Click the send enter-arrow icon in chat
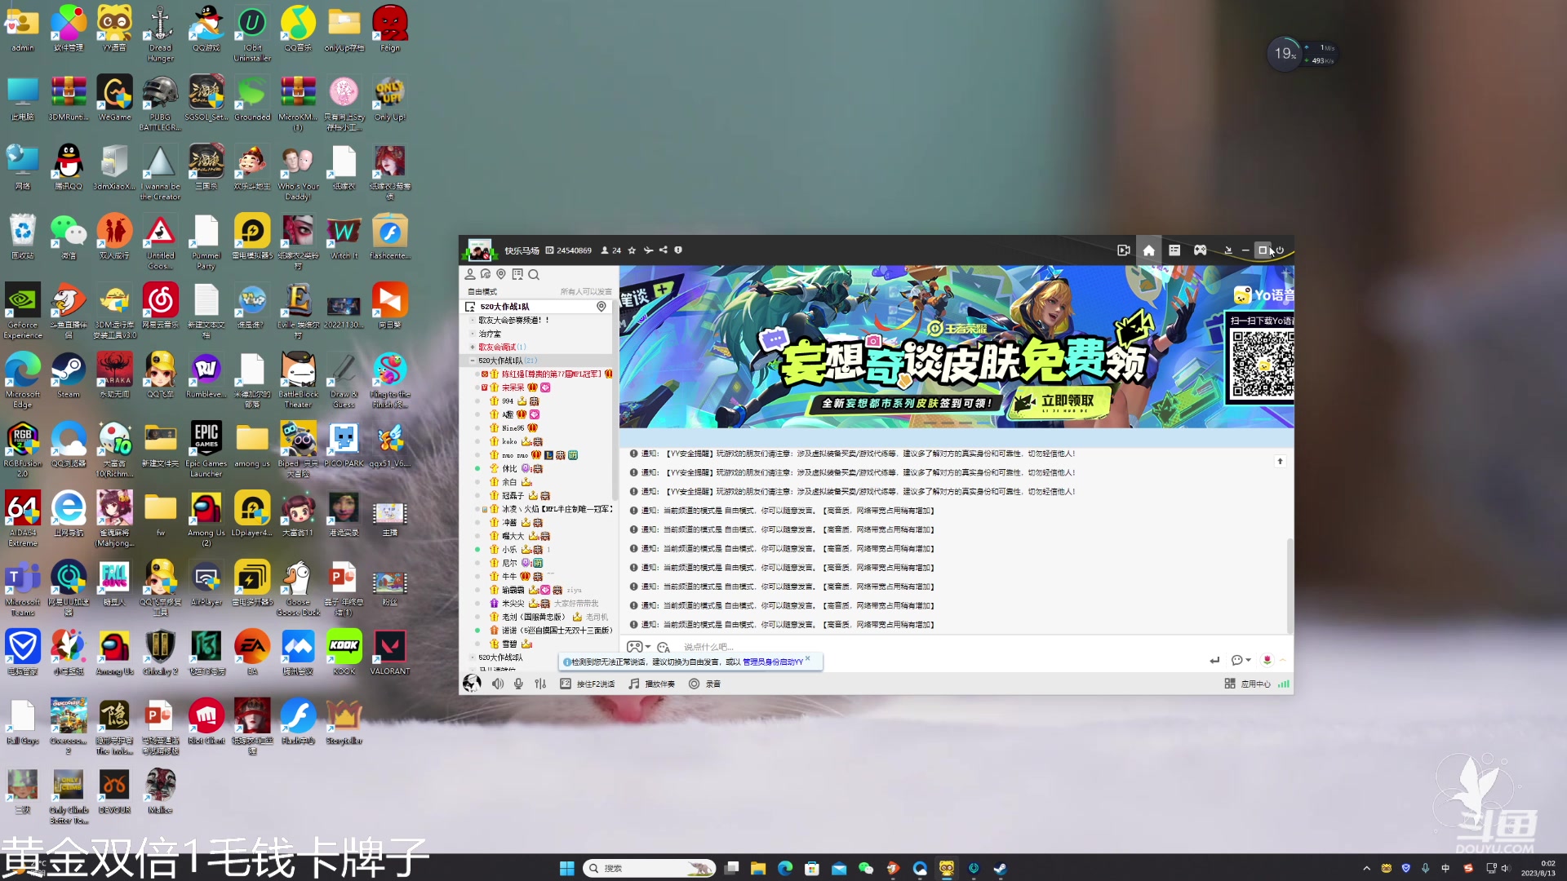Viewport: 1567px width, 881px height. click(1214, 660)
